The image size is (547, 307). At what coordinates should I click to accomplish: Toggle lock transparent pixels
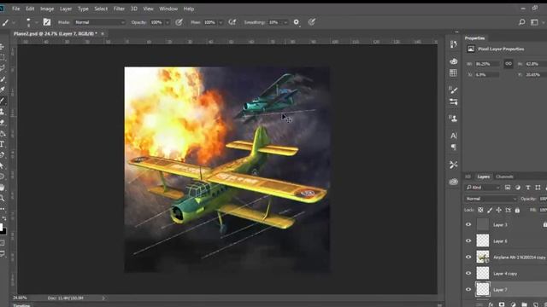(x=480, y=210)
